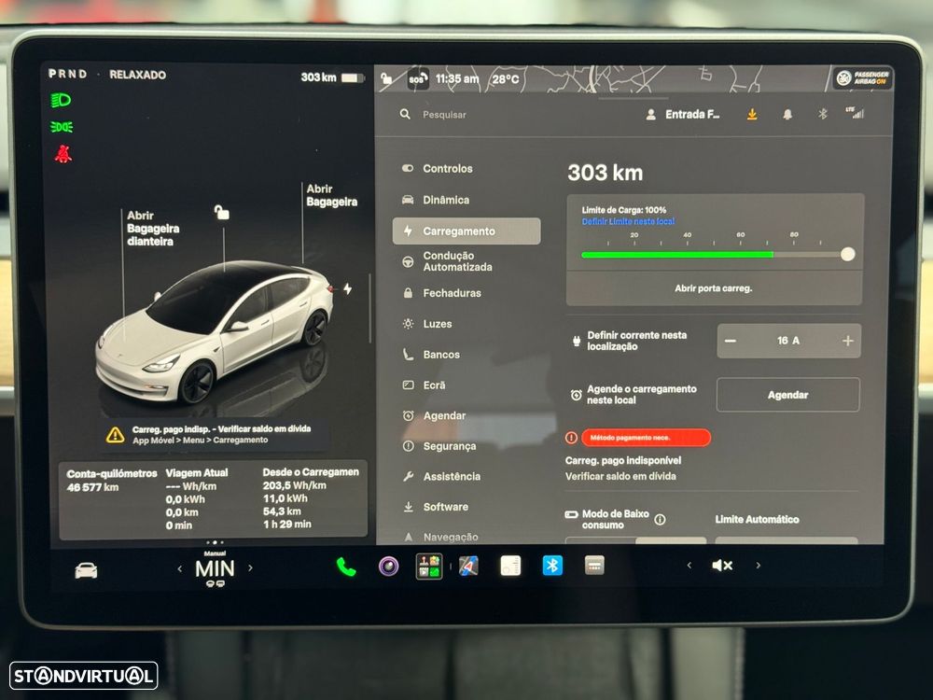Tap the software download arrow icon
The image size is (933, 700).
coord(752,114)
